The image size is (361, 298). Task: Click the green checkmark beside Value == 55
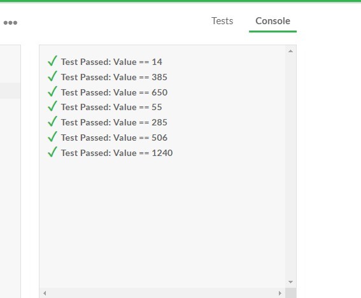coord(52,106)
